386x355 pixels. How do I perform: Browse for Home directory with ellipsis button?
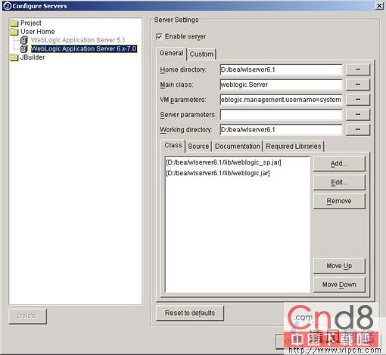coord(358,69)
